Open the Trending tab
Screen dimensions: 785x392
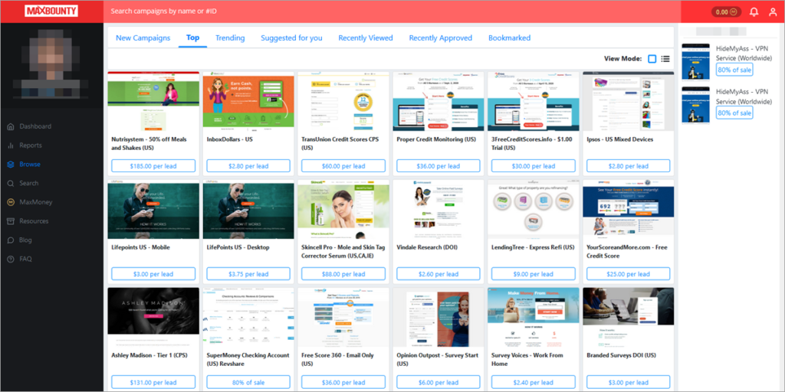coord(230,38)
